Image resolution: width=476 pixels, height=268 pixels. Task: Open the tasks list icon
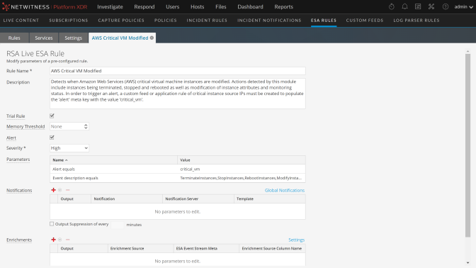coord(418,6)
